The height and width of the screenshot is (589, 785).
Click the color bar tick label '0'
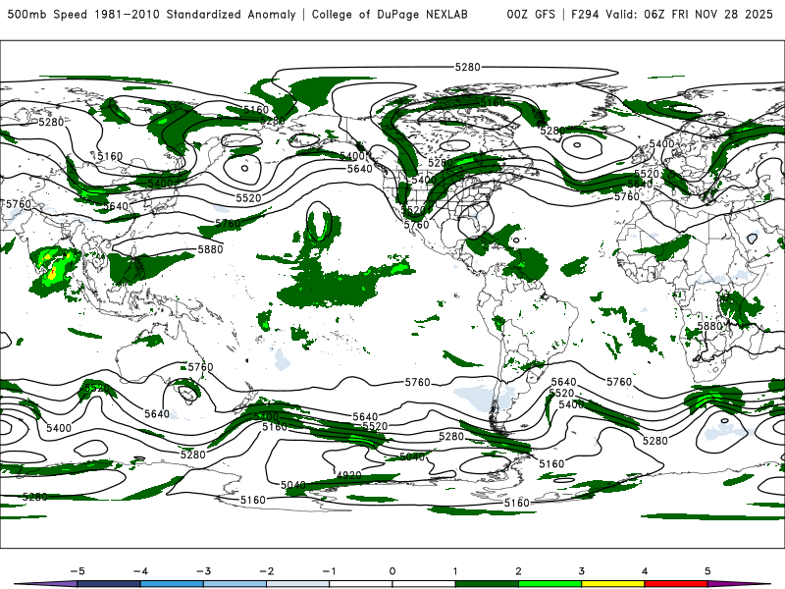tap(392, 571)
